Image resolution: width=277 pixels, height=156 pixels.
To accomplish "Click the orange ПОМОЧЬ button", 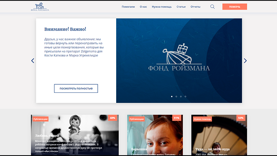I will (235, 7).
